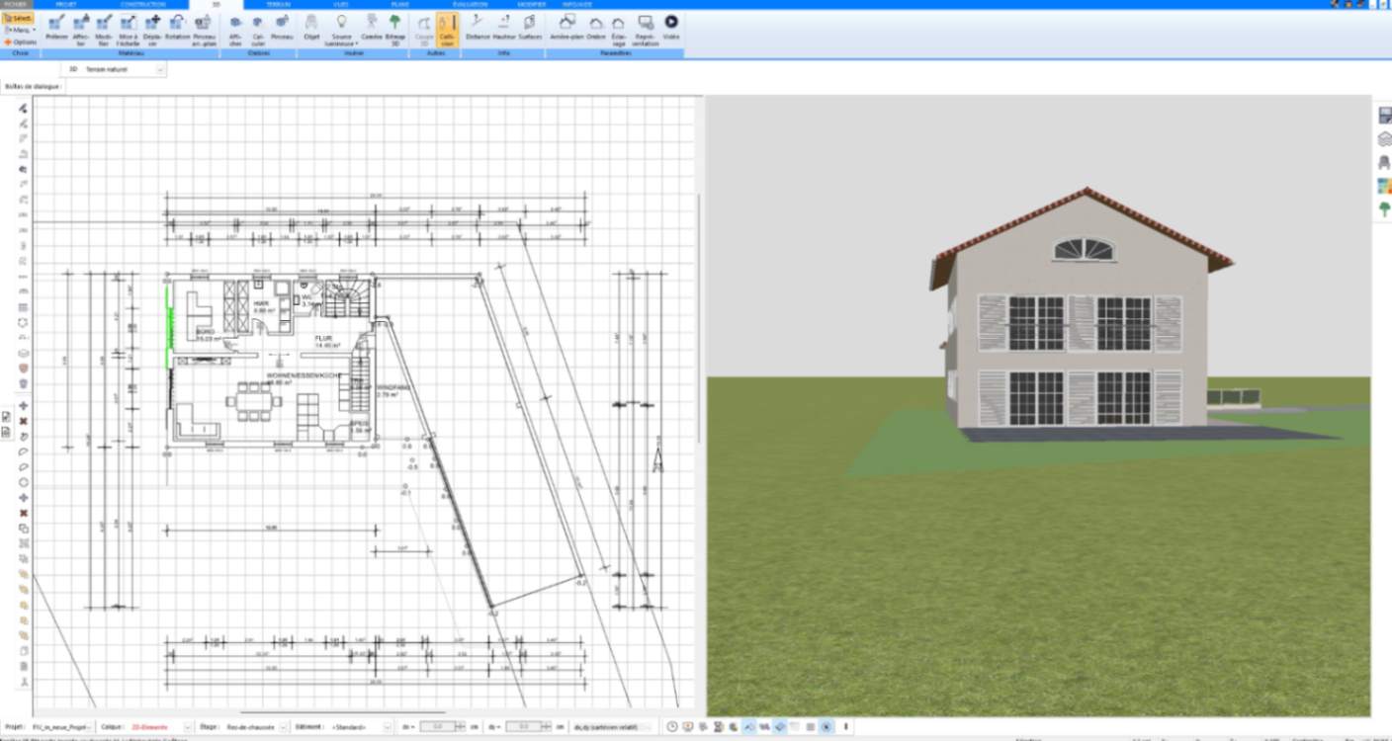
Task: Measure with the Distance tool
Action: pos(478,28)
